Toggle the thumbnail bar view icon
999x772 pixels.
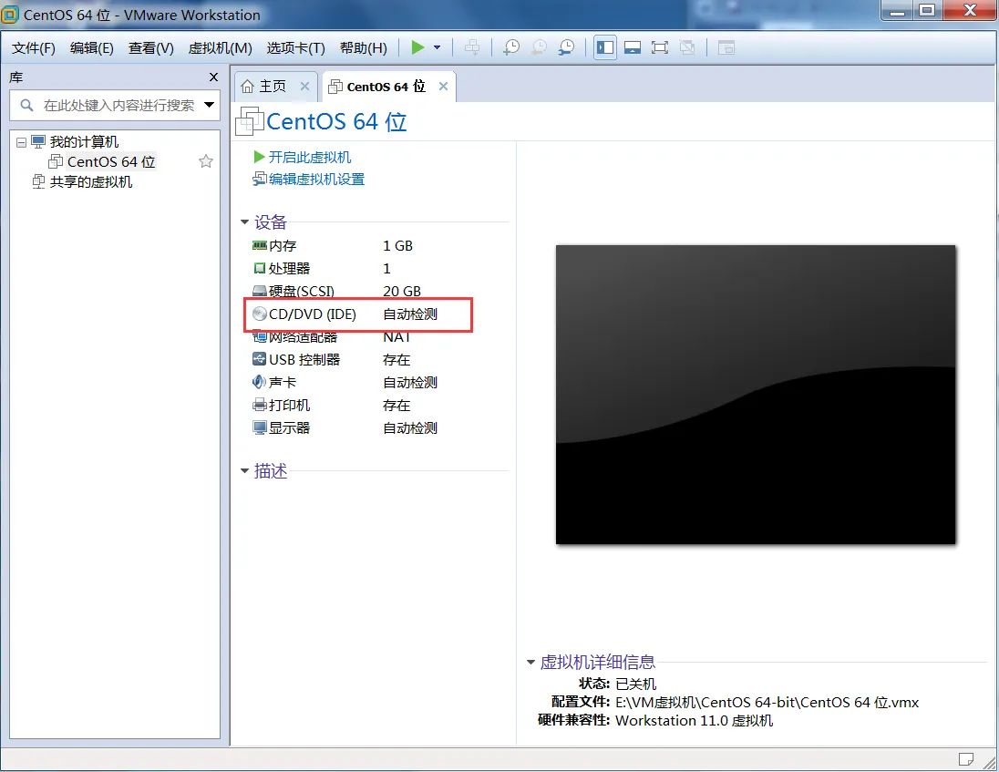point(633,47)
